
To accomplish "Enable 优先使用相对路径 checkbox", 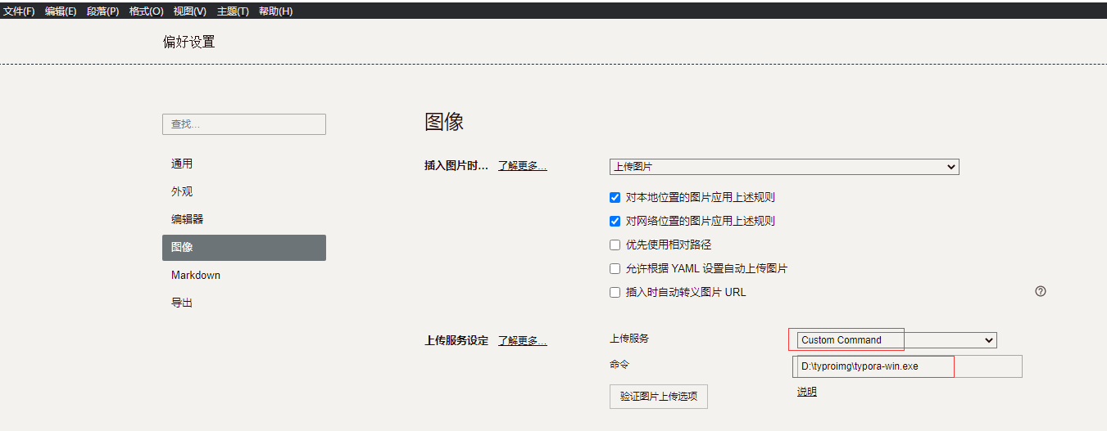I will click(615, 245).
